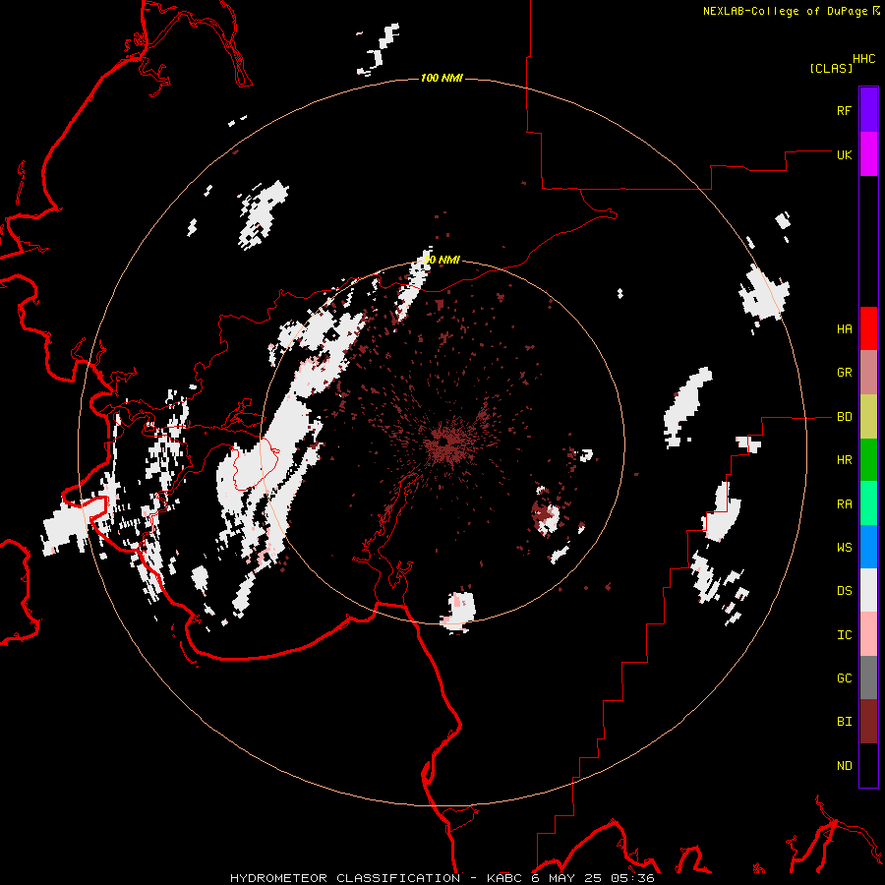
Task: Click the GR legend label
Action: 845,373
